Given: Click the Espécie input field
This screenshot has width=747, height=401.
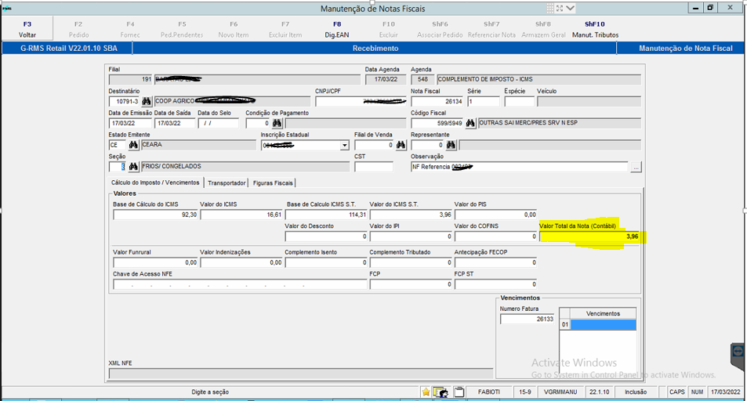Looking at the screenshot, I should [x=519, y=102].
